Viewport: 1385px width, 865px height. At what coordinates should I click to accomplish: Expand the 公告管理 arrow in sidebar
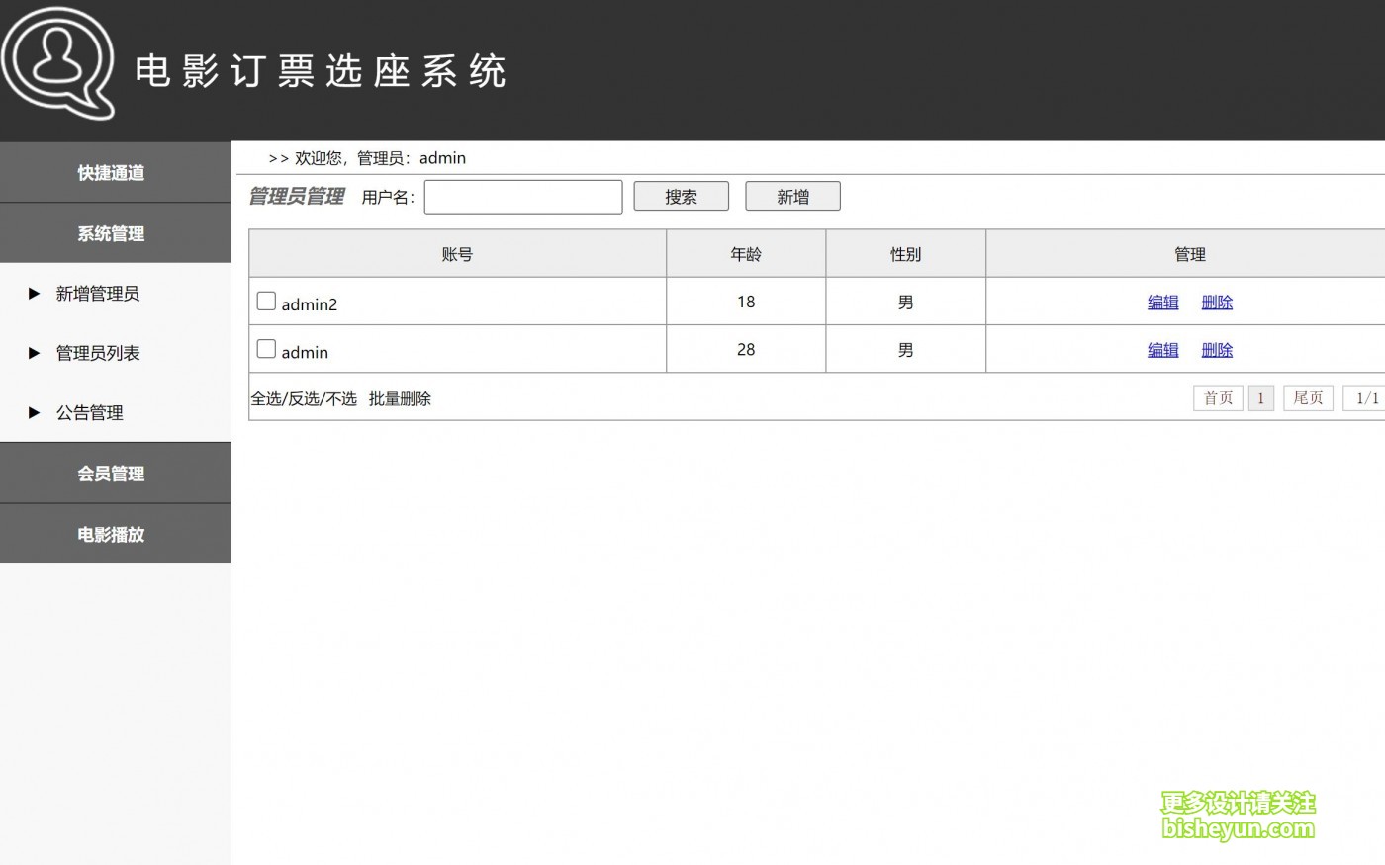point(35,413)
